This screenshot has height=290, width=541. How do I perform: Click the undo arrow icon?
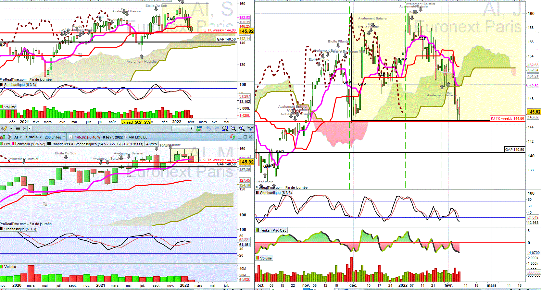(x=209, y=128)
